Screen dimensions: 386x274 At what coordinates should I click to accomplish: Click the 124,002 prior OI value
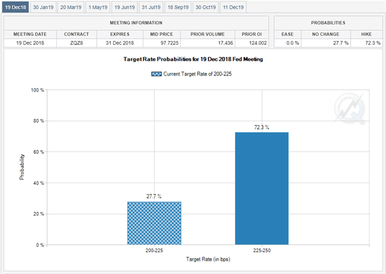coord(258,43)
